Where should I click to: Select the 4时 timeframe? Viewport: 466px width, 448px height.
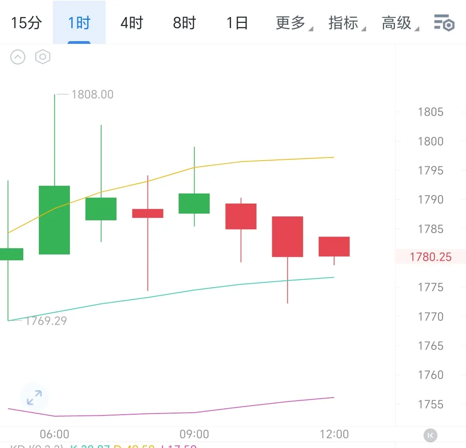(132, 23)
